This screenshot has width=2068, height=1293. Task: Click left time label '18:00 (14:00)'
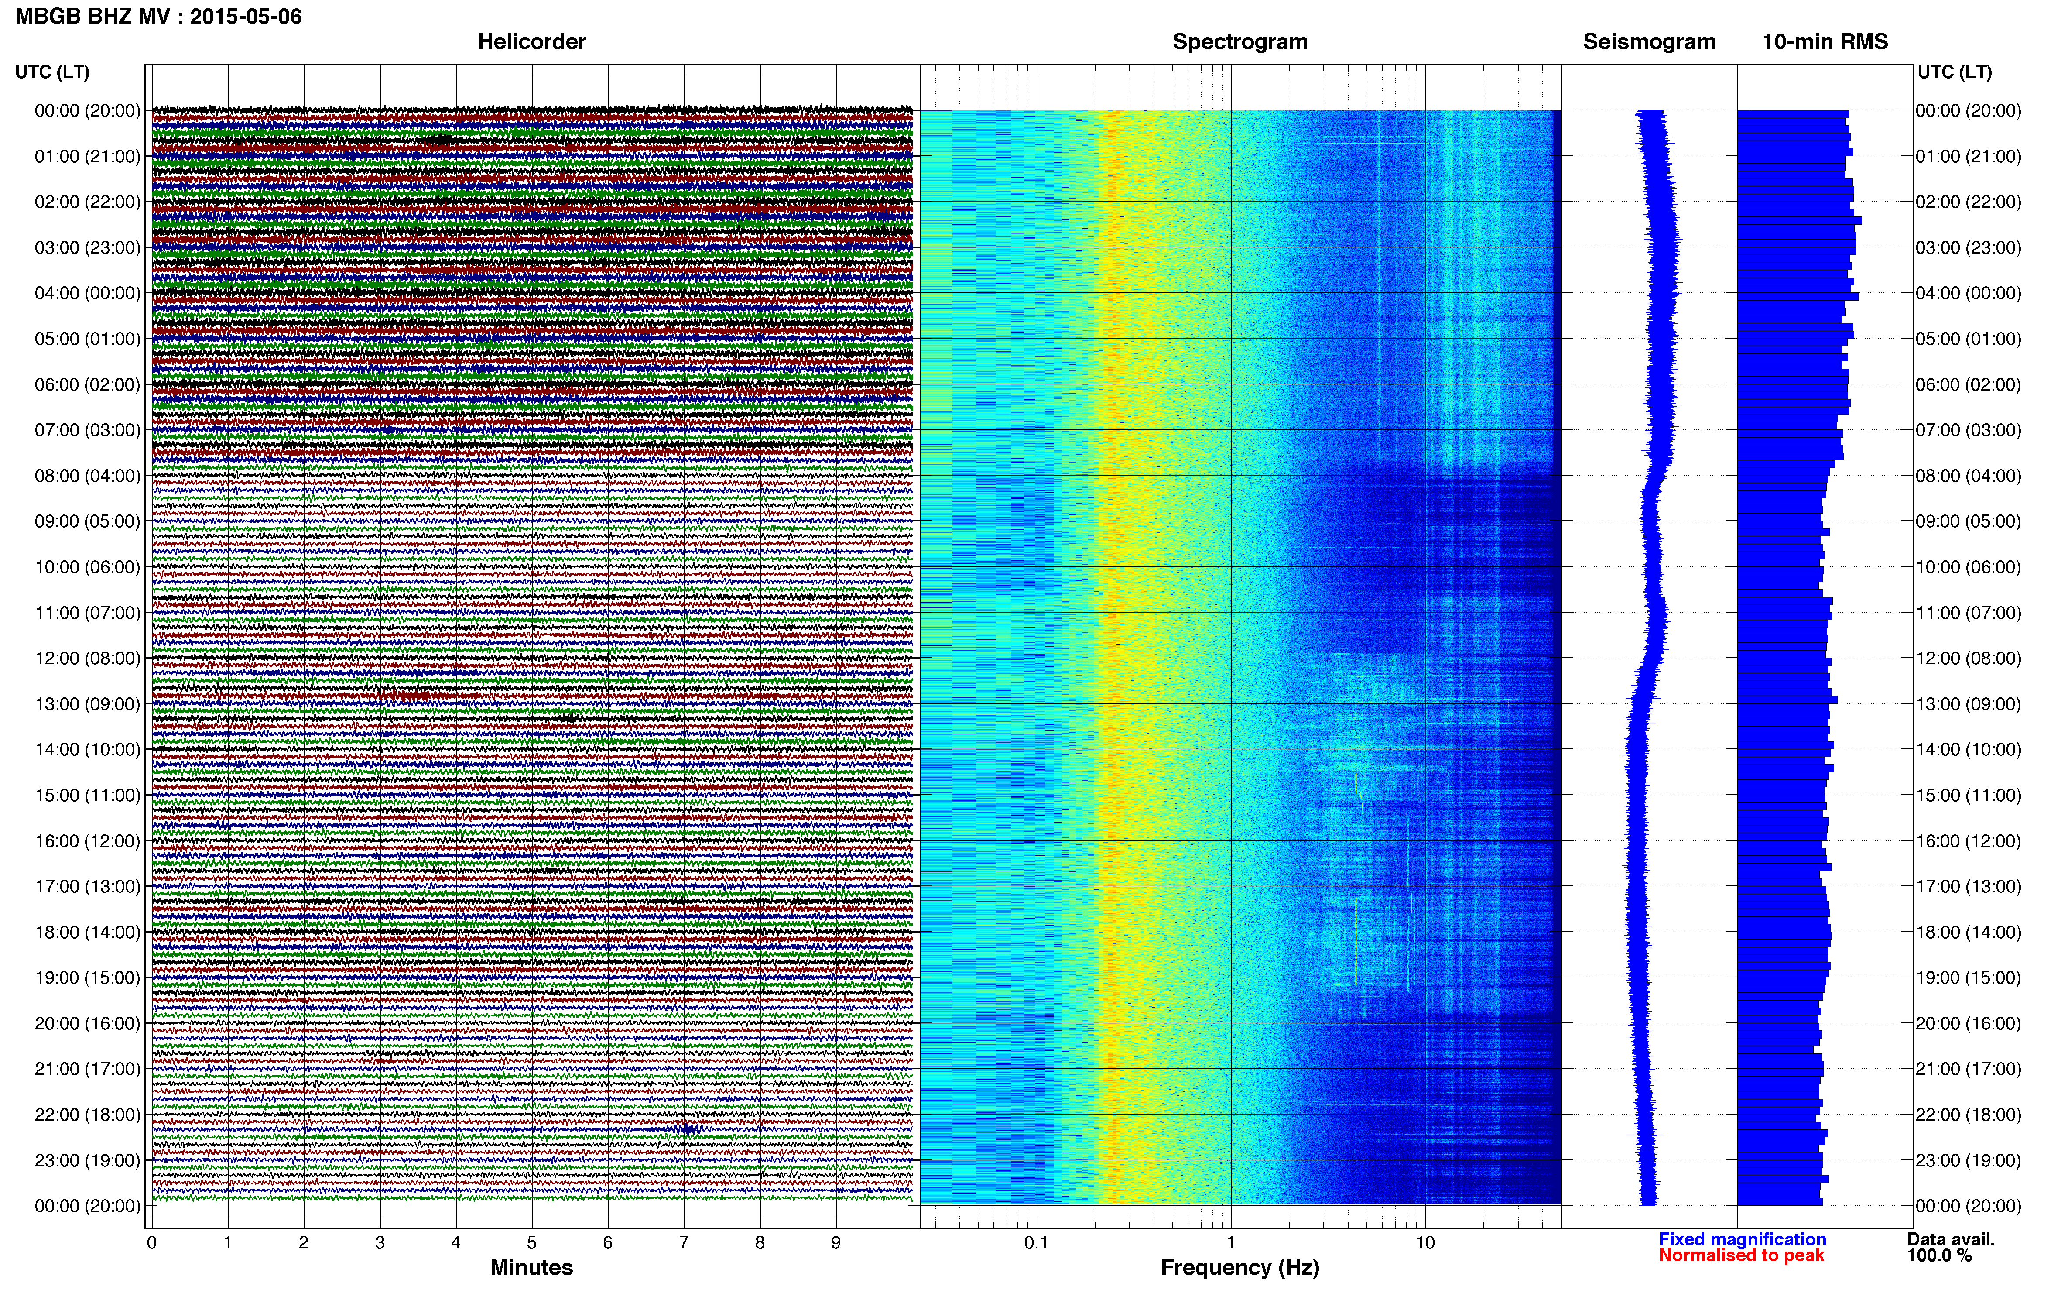tap(87, 932)
